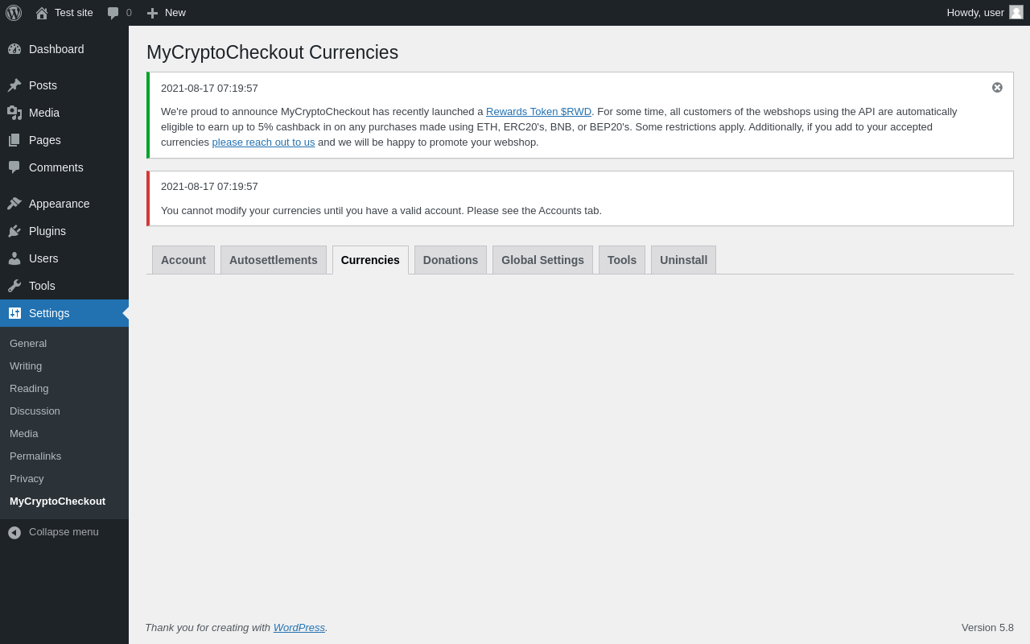
Task: Click the please reach out to us link
Action: 263,142
